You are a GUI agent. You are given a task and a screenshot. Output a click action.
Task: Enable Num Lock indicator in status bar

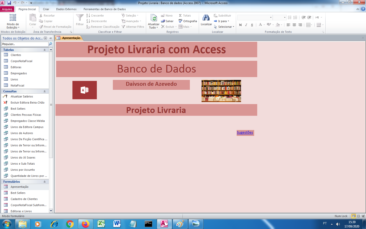point(341,216)
